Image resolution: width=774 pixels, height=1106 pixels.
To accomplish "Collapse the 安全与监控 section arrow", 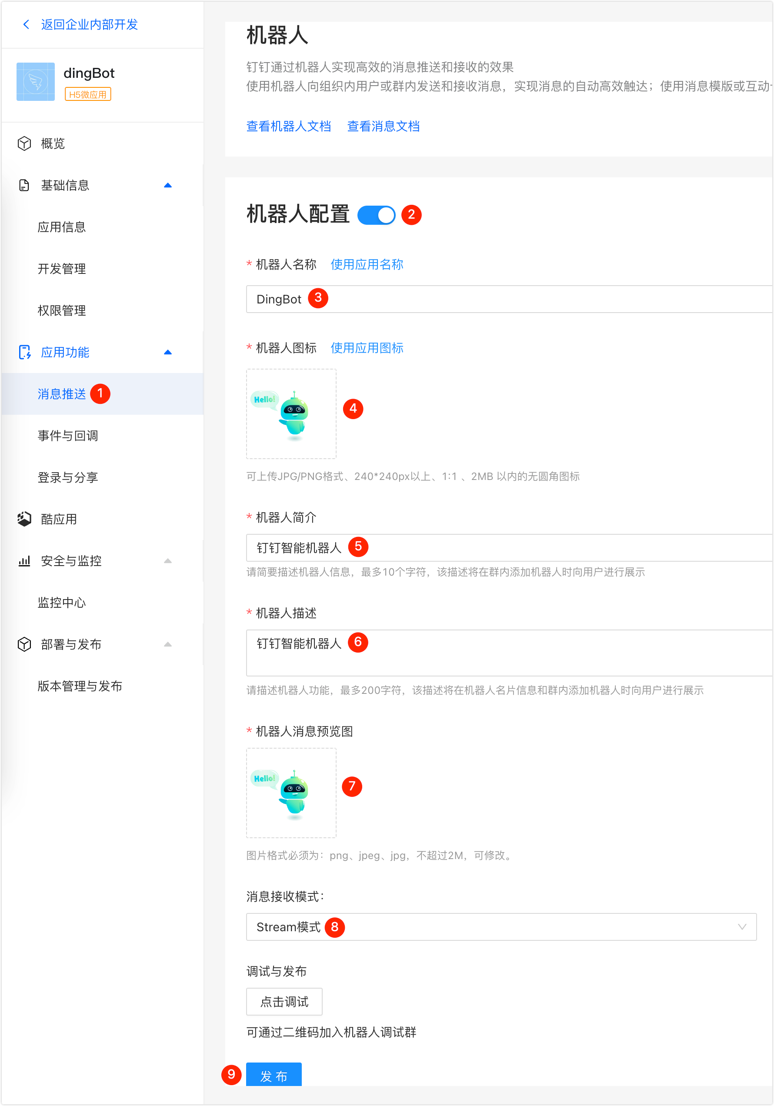I will click(x=168, y=561).
